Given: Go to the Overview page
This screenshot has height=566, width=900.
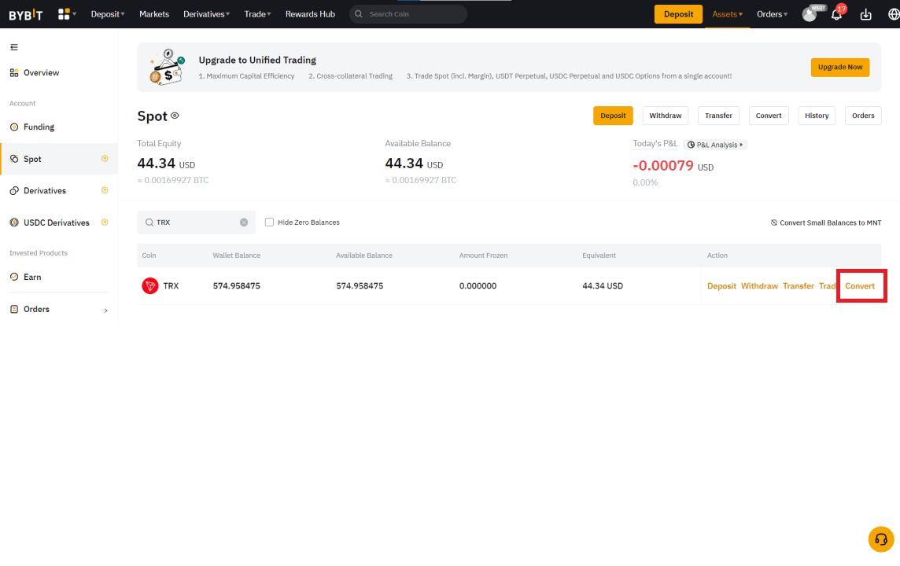Looking at the screenshot, I should [x=42, y=73].
